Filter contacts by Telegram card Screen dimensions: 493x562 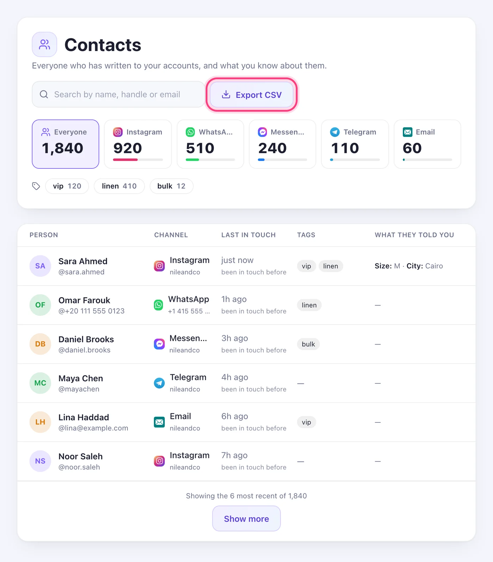click(x=355, y=144)
